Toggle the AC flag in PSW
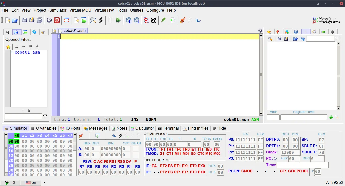Screen dimensions: 345x186 coord(100,162)
